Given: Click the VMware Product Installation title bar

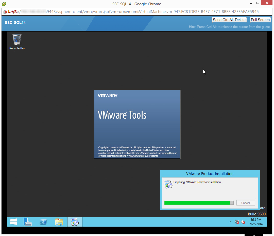Looking at the screenshot, I should pos(210,174).
